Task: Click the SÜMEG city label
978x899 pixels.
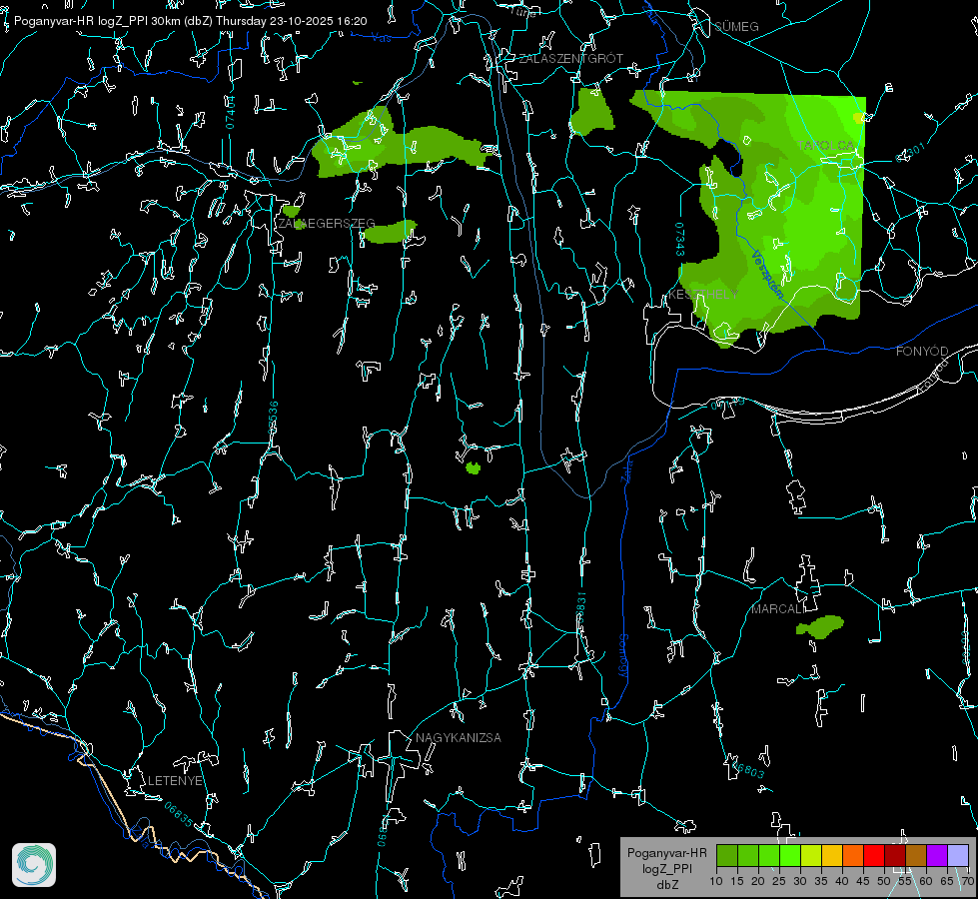Action: (x=736, y=26)
